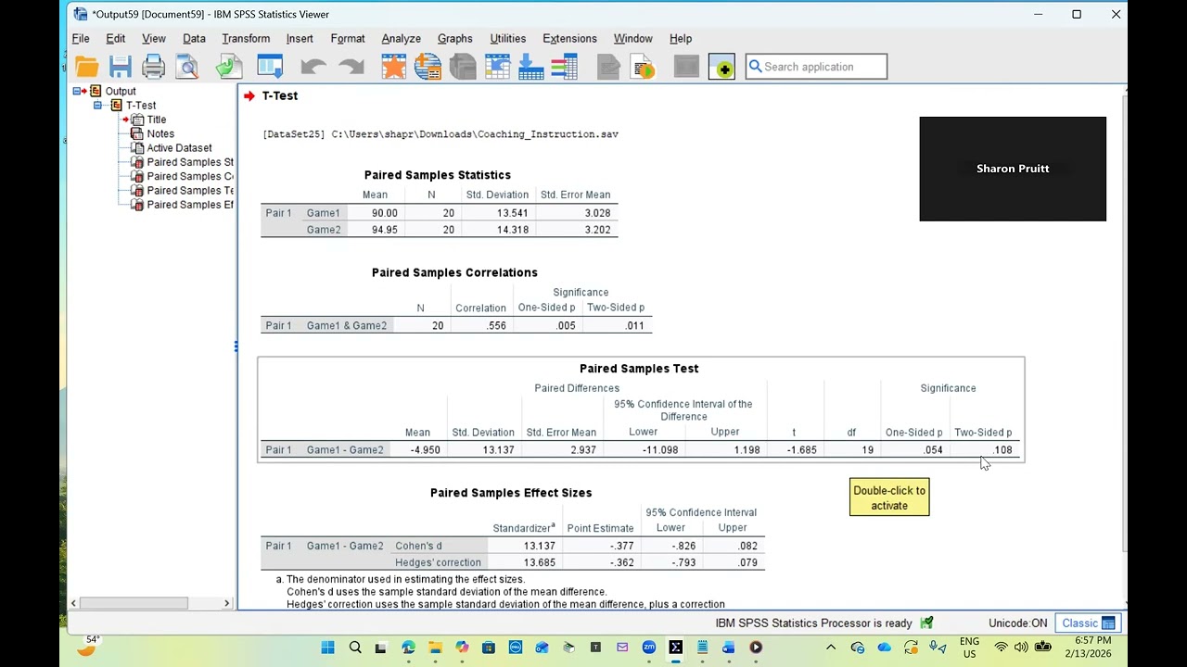Open the Windows taskbar search
This screenshot has height=667, width=1187.
(x=355, y=648)
